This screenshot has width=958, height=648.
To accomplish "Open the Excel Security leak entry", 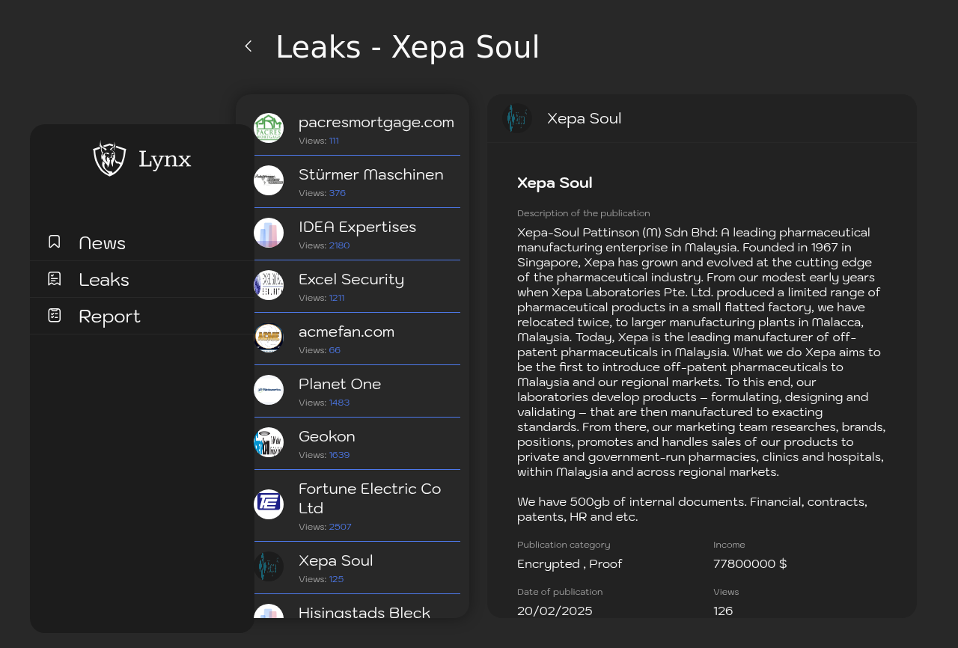I will click(x=357, y=286).
